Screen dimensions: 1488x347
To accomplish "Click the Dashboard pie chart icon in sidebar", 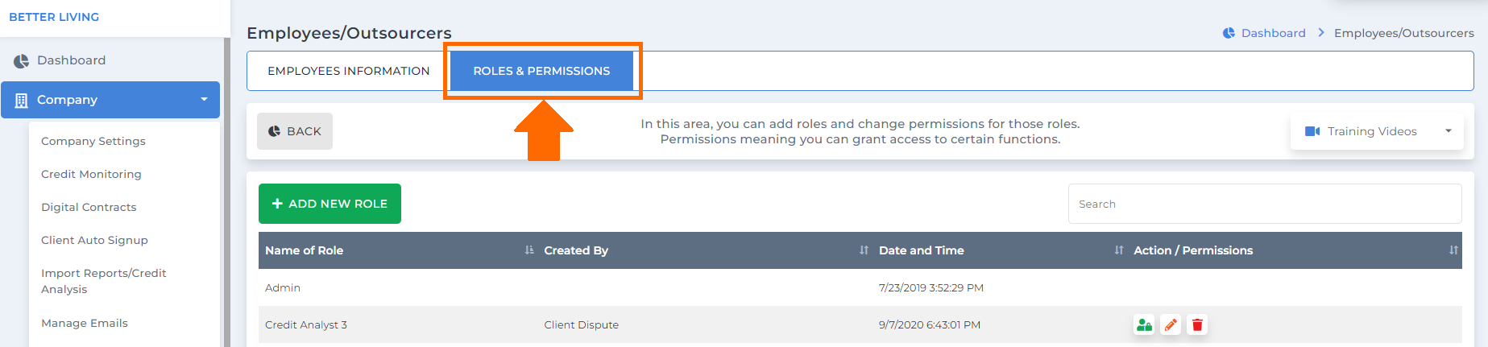I will [x=22, y=61].
